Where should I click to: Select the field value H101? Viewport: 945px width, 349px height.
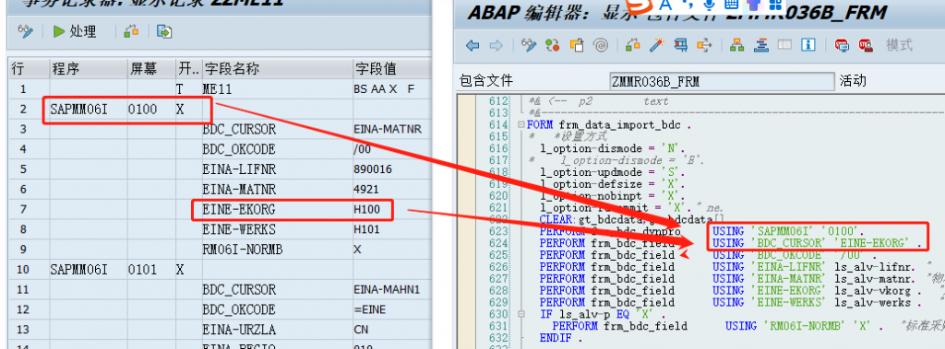pos(391,229)
